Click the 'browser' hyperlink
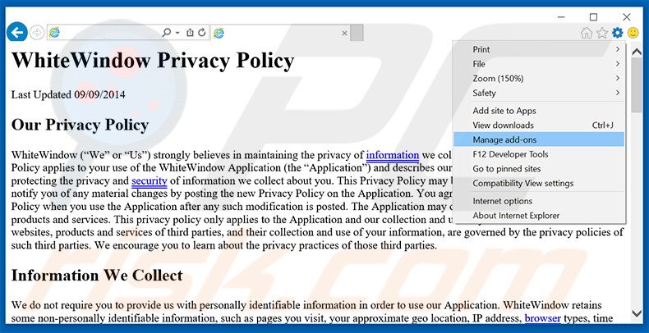This screenshot has height=333, width=649. click(543, 318)
